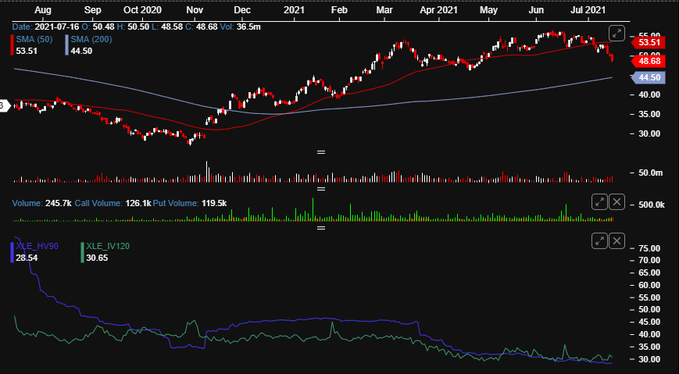Expand the options volume panel
This screenshot has width=679, height=374.
coord(600,201)
